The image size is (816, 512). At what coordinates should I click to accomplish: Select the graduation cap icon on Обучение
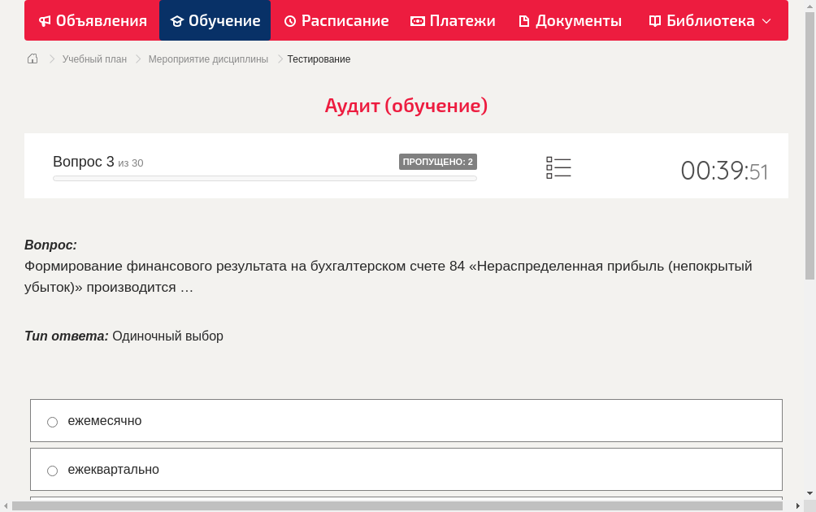point(178,20)
